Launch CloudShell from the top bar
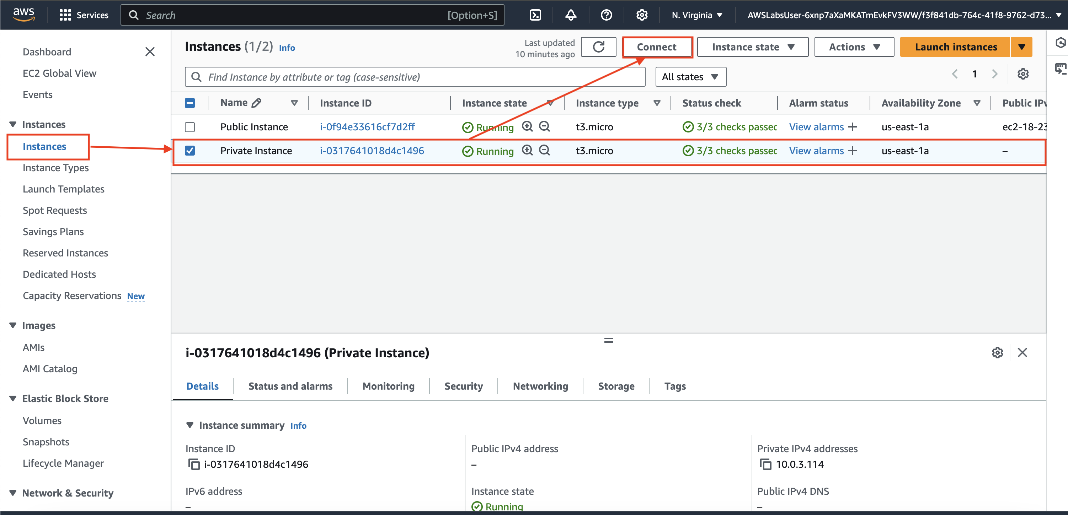 [535, 15]
